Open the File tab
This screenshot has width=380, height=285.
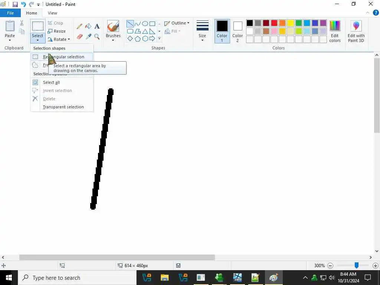[10, 13]
